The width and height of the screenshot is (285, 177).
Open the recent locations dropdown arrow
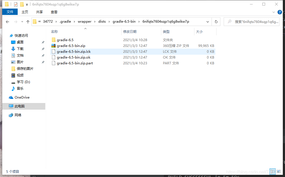point(22,22)
